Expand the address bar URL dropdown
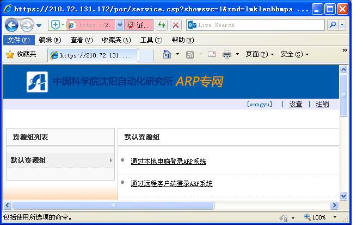 coord(120,25)
